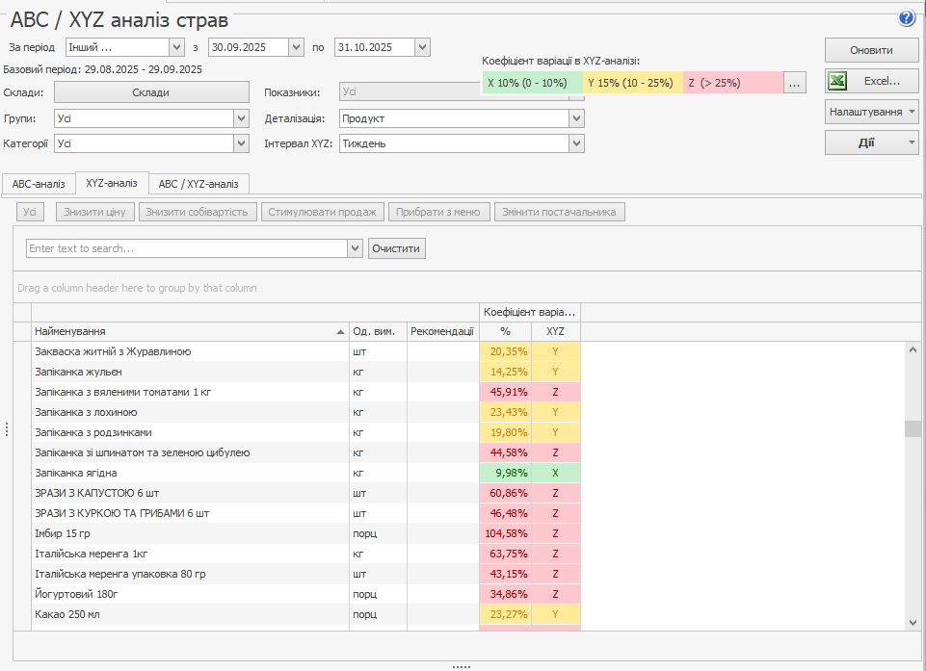Image resolution: width=926 pixels, height=671 pixels.
Task: Expand the Деталізація Продукт dropdown
Action: click(576, 118)
